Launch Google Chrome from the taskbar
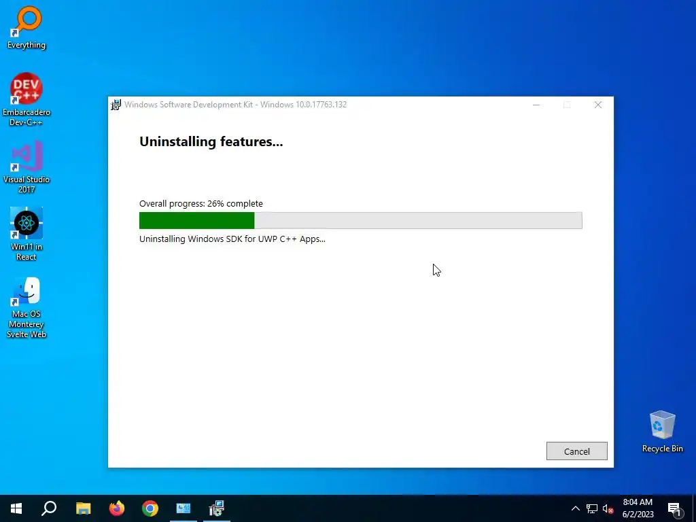 [150, 508]
